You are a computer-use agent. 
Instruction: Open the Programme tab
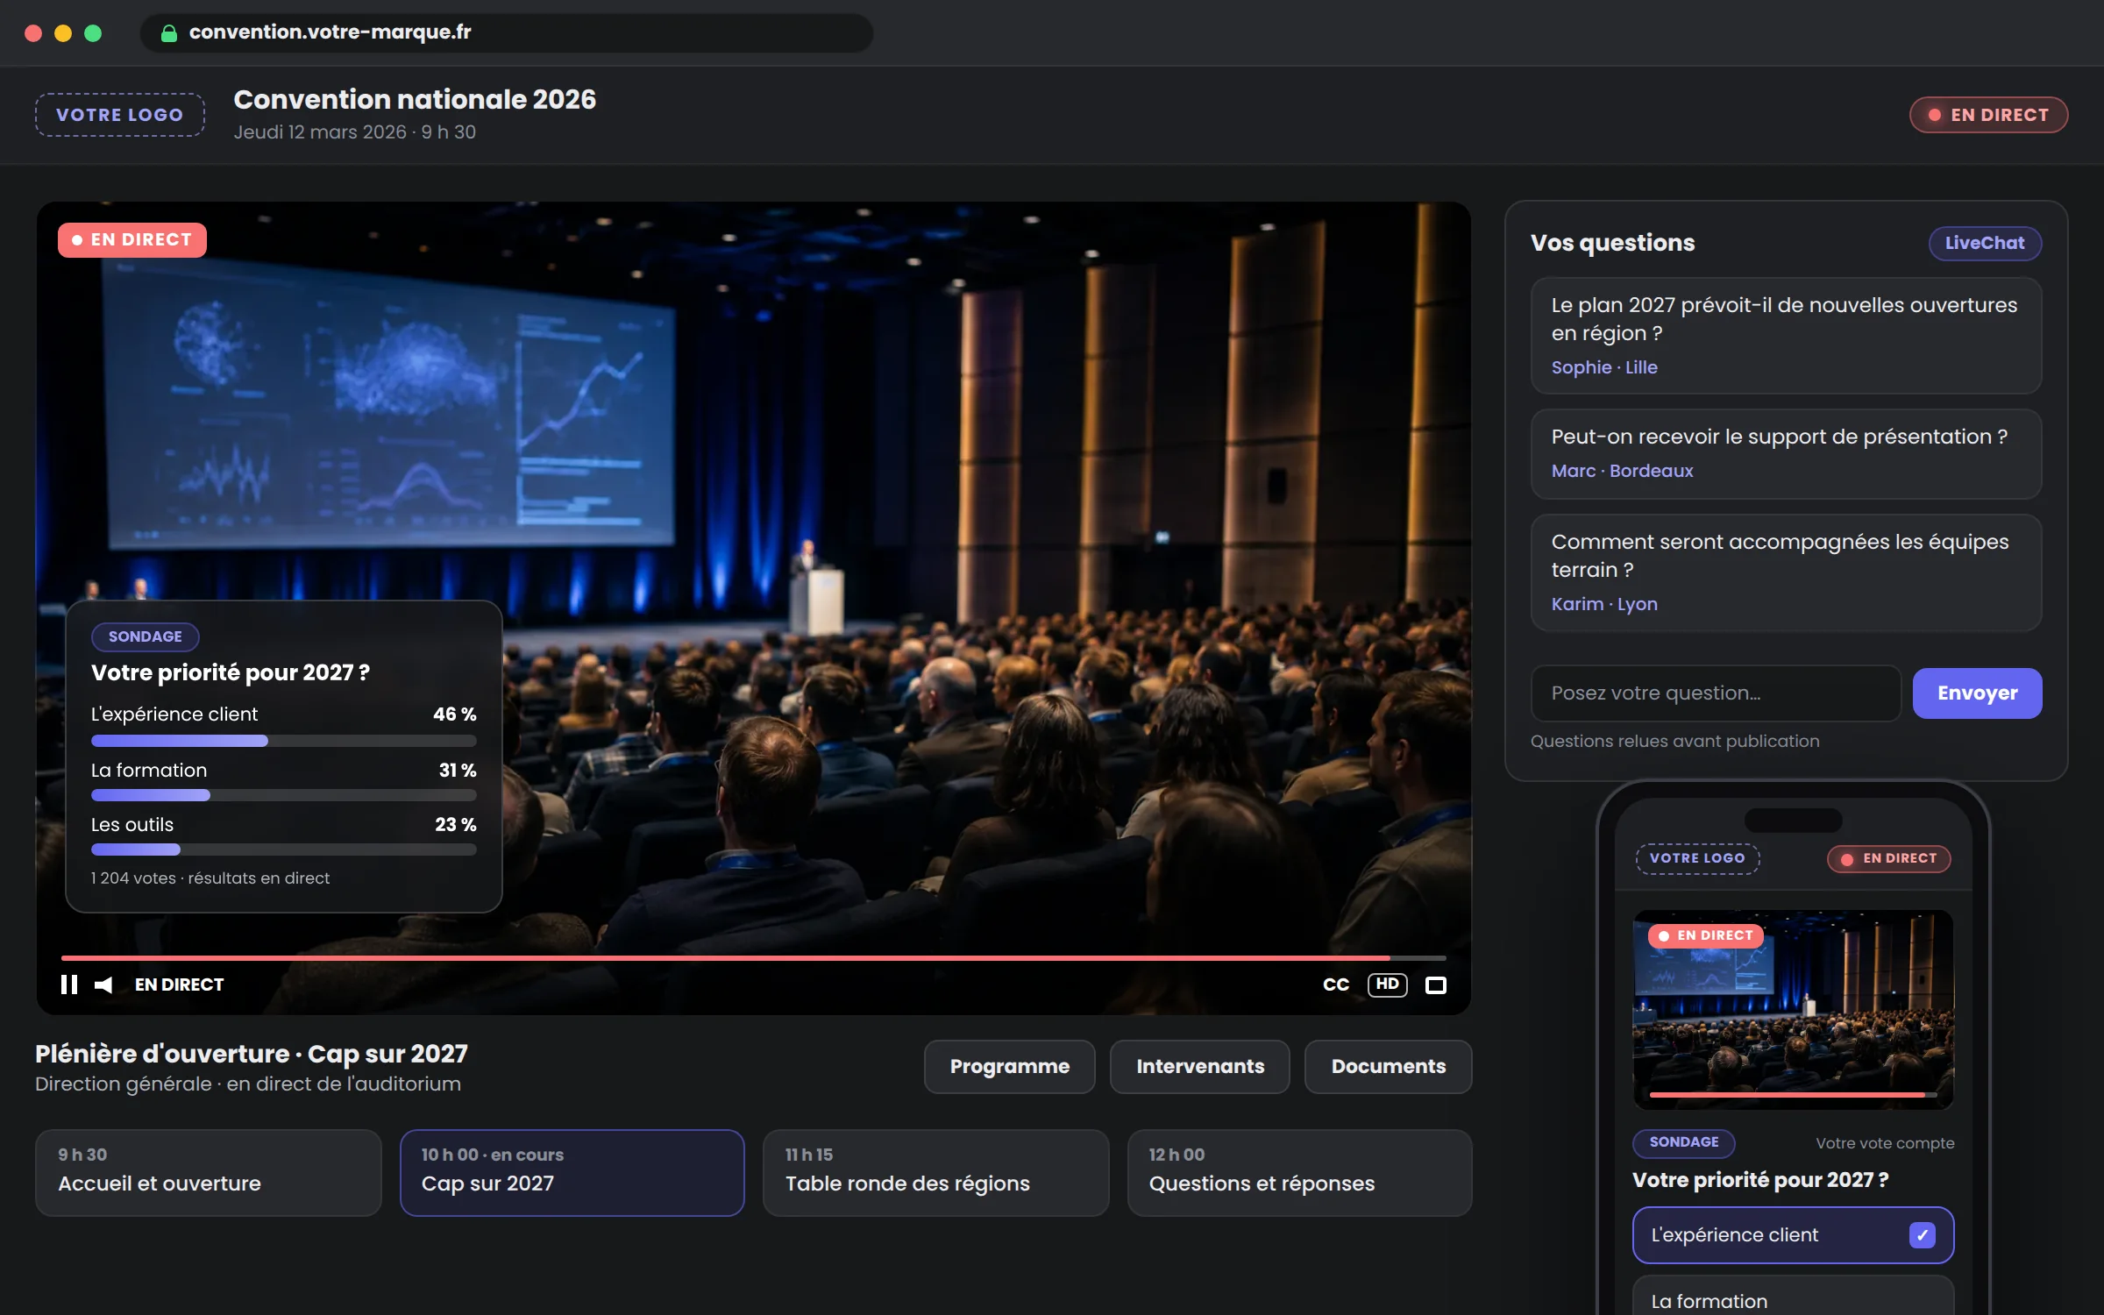click(1010, 1066)
